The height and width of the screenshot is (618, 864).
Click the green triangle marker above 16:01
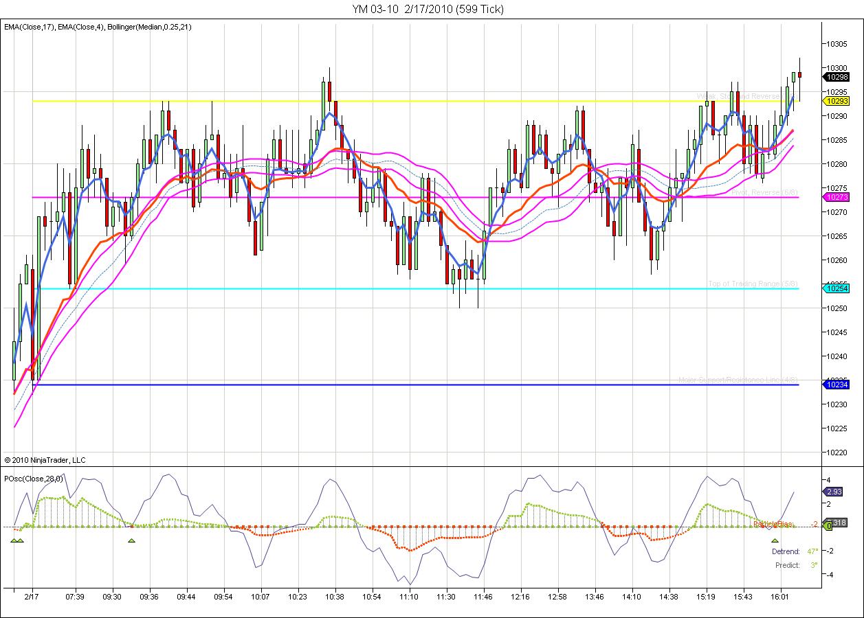click(x=775, y=541)
